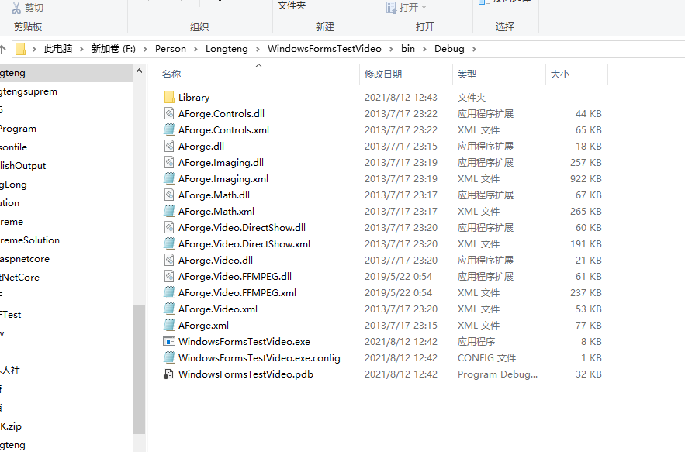
Task: Click the sidebar scroll-up arrow
Action: (140, 71)
